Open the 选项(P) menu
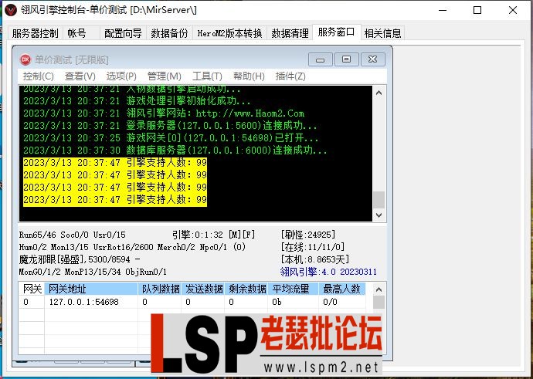Screen dimensions: 533x379 (121, 76)
